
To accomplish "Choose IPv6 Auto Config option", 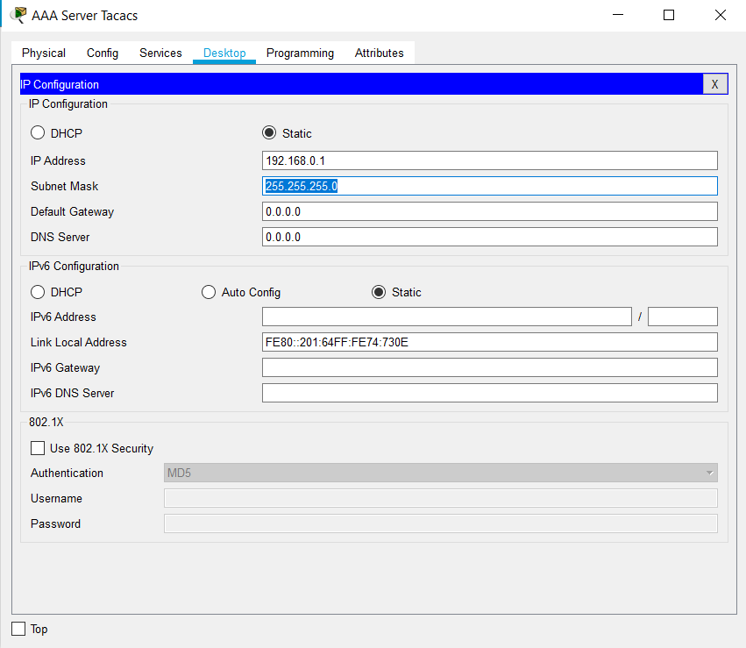I will coord(209,292).
